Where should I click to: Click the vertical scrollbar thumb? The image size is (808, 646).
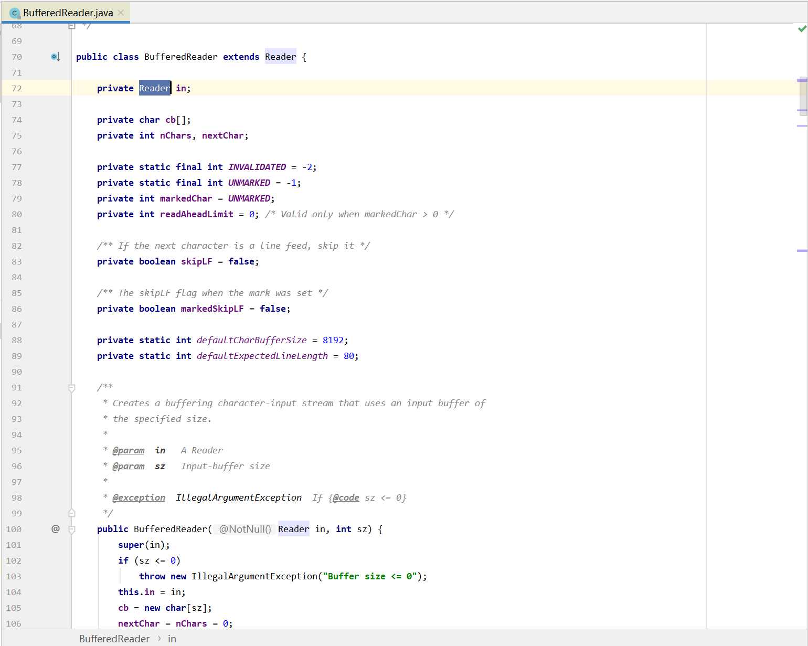click(x=803, y=97)
